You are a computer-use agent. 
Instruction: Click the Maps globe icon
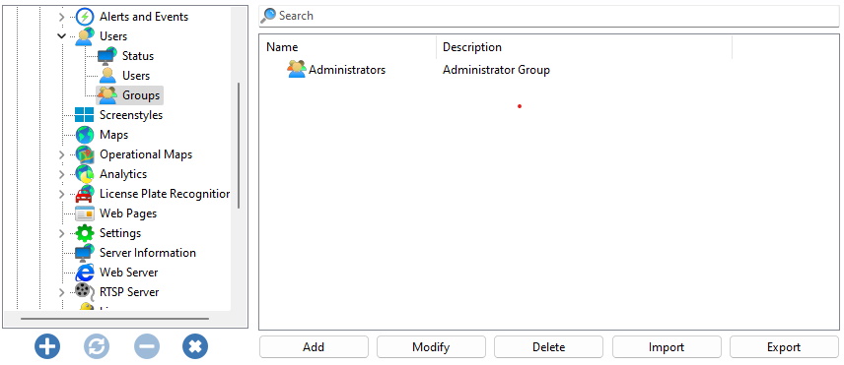pyautogui.click(x=85, y=135)
